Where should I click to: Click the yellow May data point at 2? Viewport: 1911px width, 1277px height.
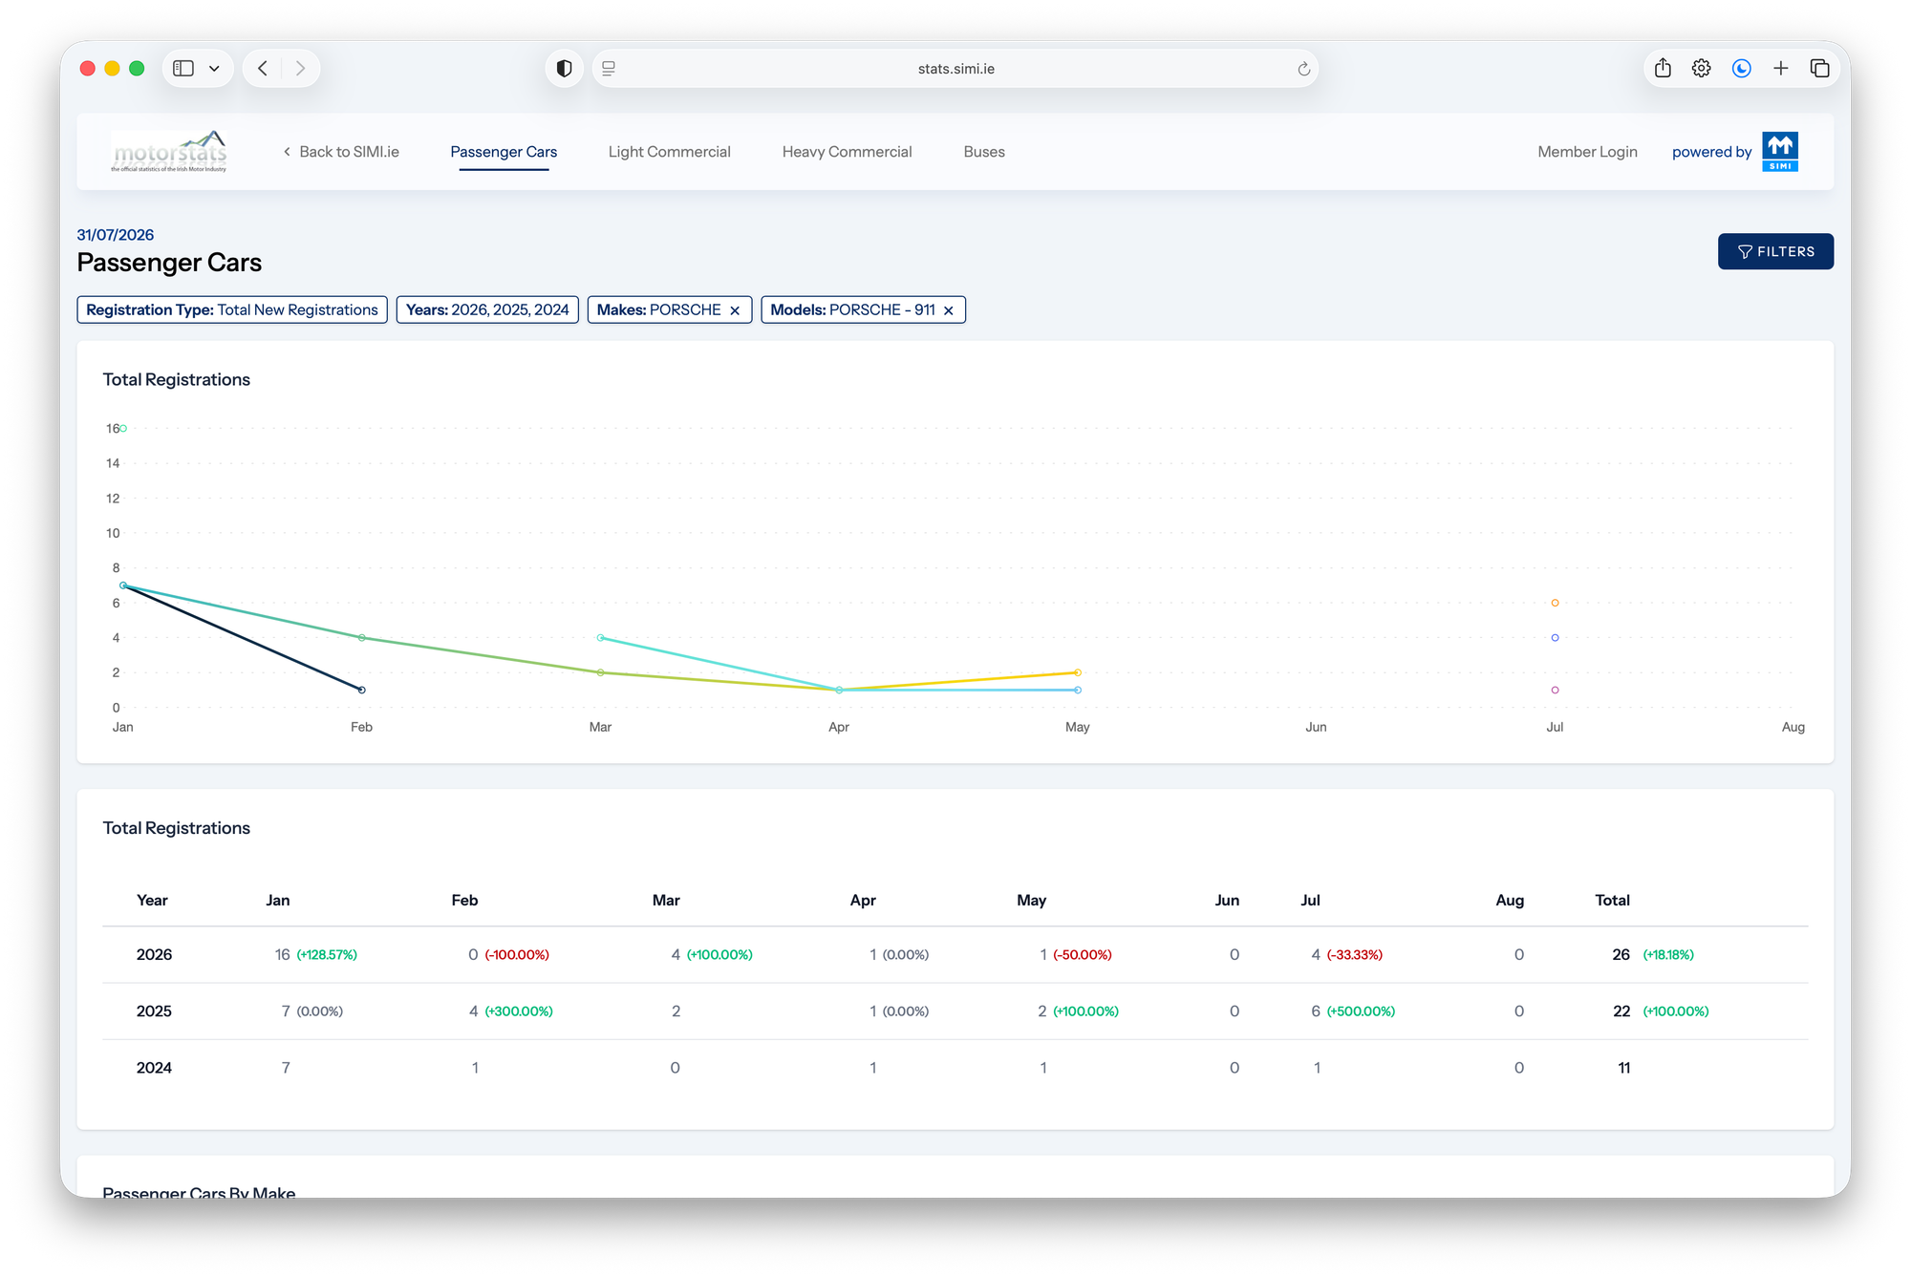coord(1078,672)
